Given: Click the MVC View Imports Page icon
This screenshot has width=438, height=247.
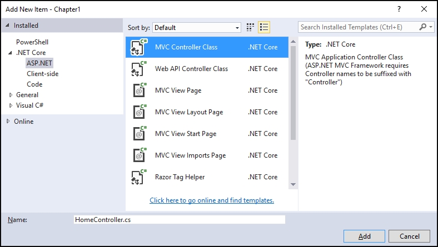Looking at the screenshot, I should pyautogui.click(x=140, y=155).
